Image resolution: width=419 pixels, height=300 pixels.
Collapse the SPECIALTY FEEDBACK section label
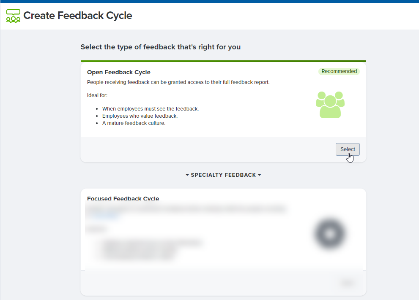[x=223, y=175]
